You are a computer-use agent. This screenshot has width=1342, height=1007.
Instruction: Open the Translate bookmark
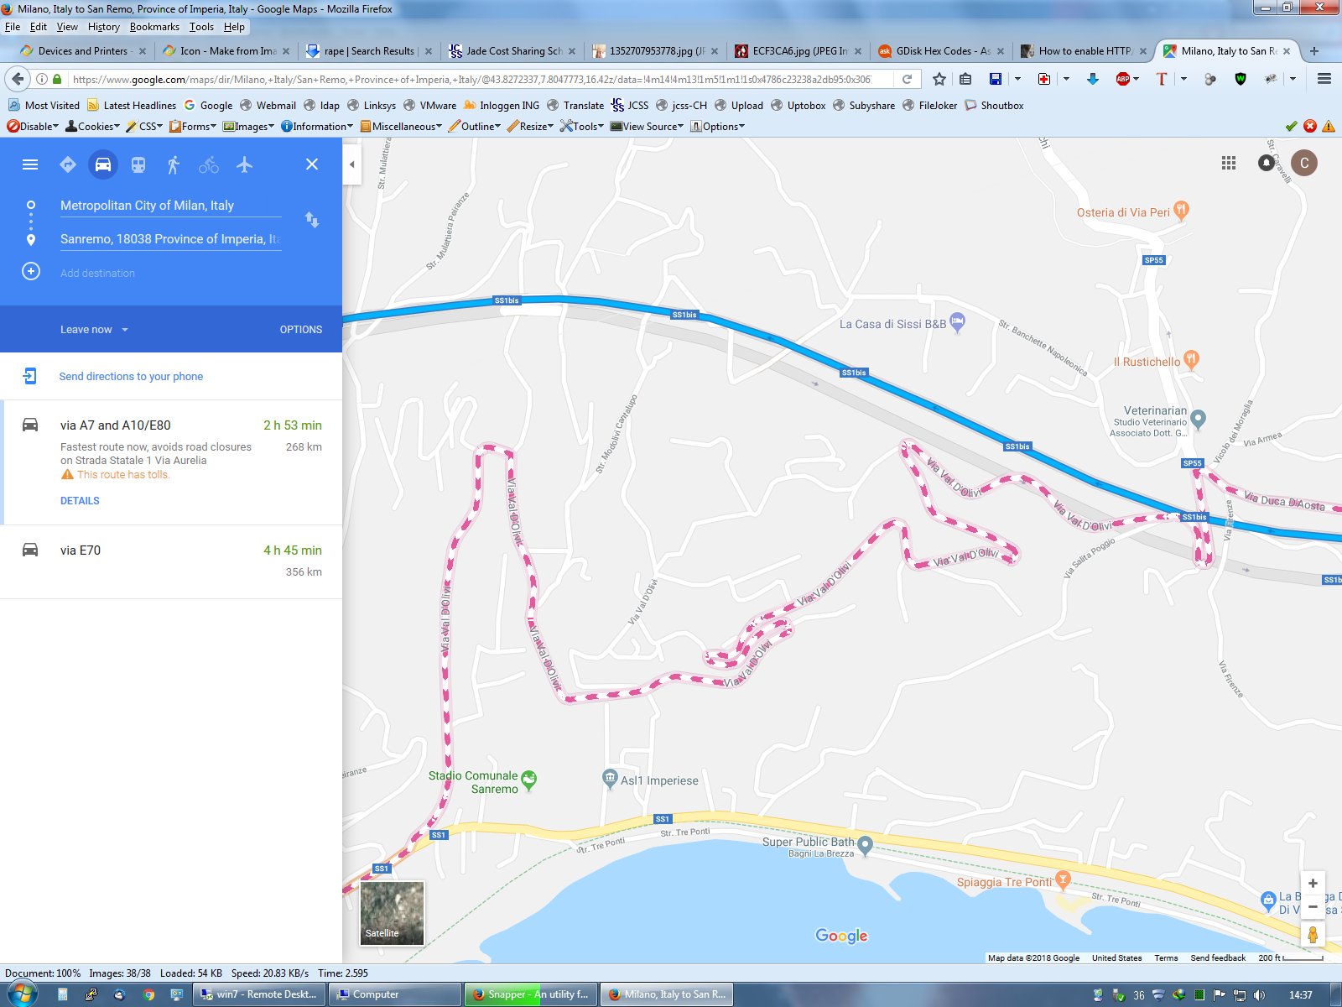point(575,106)
